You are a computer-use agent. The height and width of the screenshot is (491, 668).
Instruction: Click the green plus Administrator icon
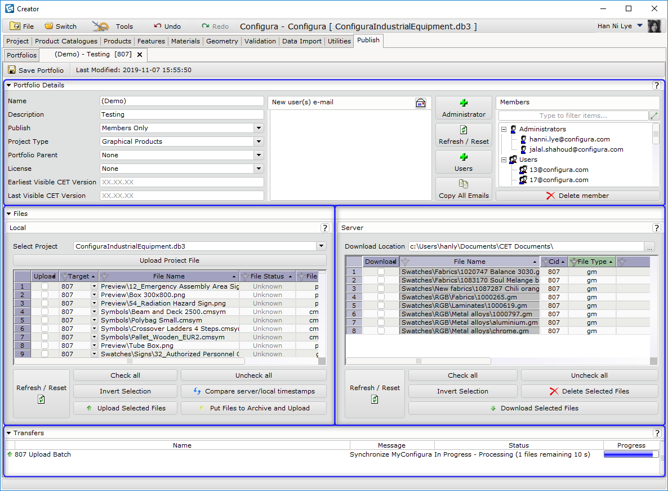pos(464,103)
